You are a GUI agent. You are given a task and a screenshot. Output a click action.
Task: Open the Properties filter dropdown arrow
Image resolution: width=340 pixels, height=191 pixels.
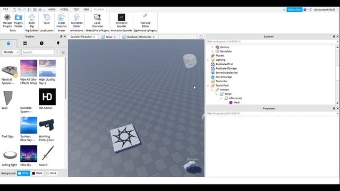point(337,114)
